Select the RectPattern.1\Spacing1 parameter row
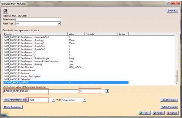This screenshot has width=182, height=118. pyautogui.click(x=66, y=40)
